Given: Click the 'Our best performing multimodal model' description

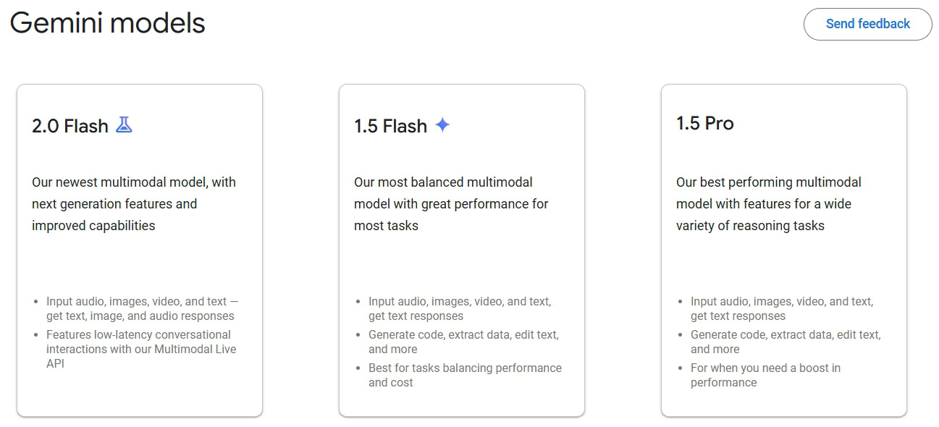Looking at the screenshot, I should click(x=769, y=203).
